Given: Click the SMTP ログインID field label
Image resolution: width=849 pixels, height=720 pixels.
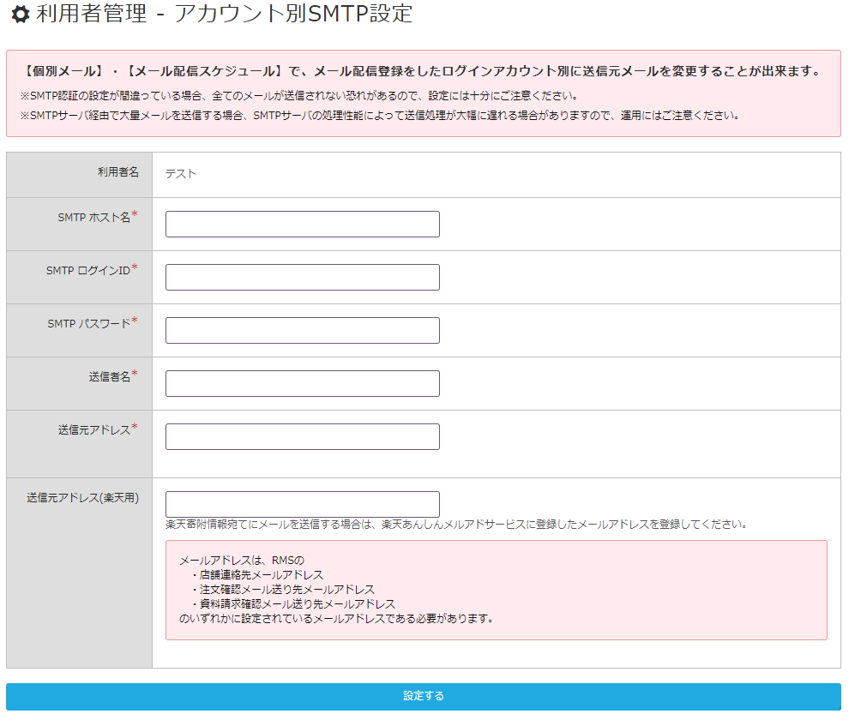Looking at the screenshot, I should pos(87,271).
